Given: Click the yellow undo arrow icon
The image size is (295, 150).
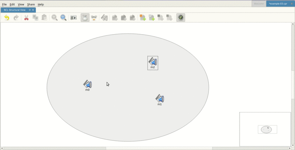Looking at the screenshot, I should [7, 18].
